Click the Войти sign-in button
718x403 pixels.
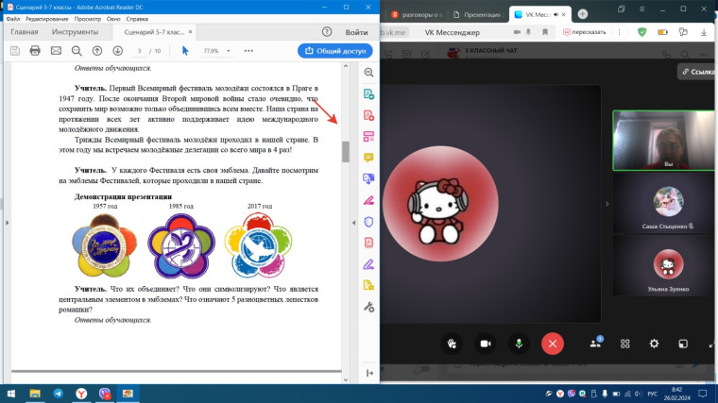point(357,32)
